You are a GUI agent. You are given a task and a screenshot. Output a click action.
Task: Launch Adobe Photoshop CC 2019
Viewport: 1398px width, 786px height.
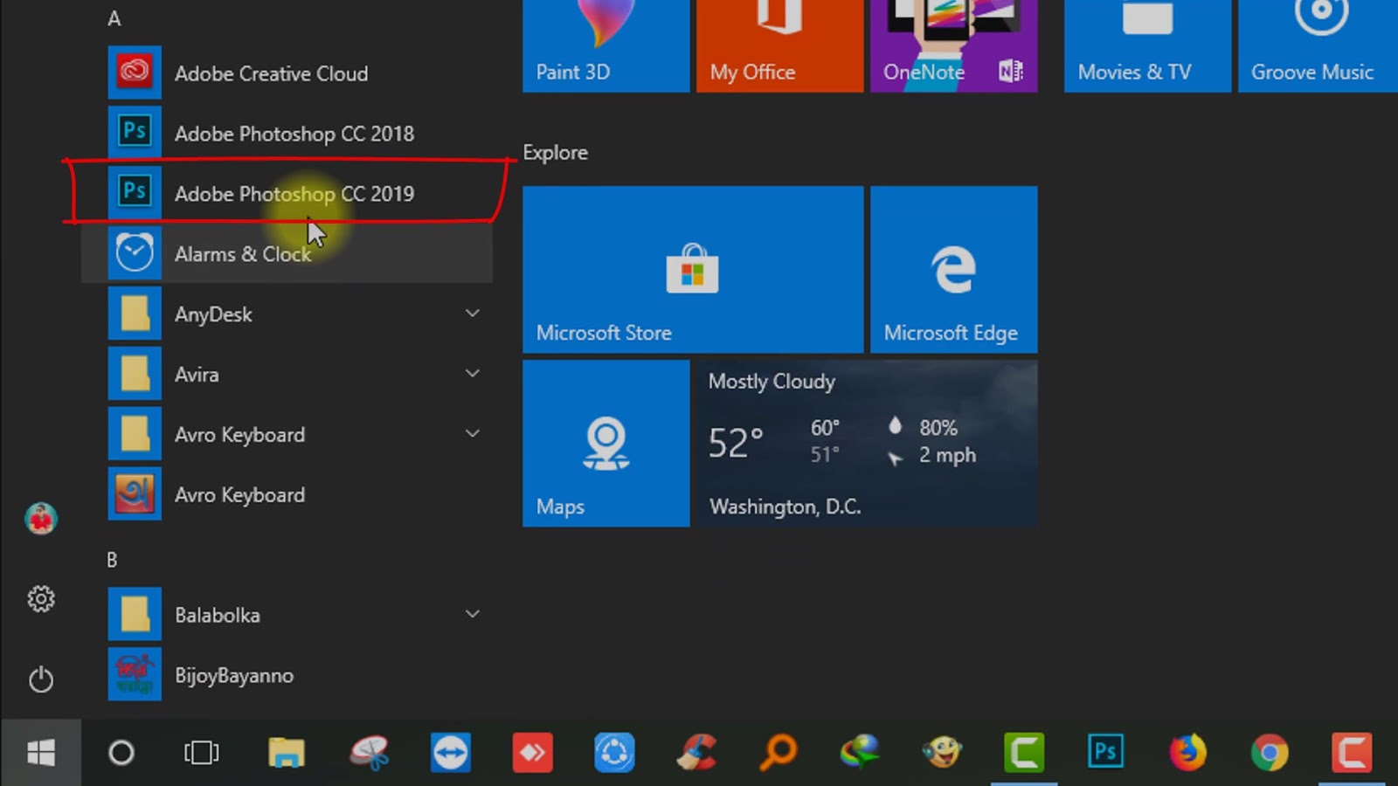coord(287,193)
